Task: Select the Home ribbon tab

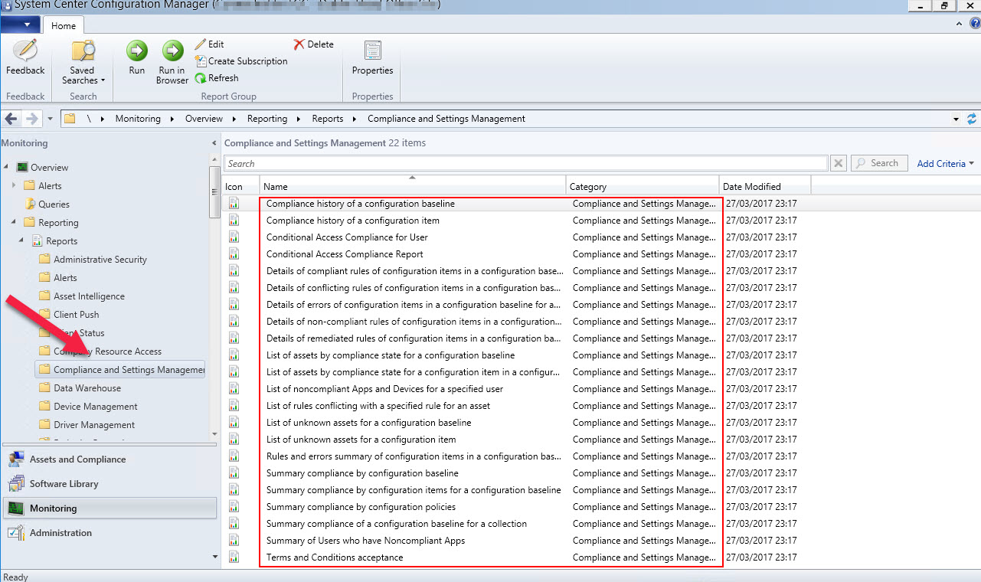Action: 64,25
